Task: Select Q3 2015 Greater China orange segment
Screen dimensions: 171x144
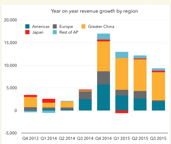Action: tap(158, 86)
